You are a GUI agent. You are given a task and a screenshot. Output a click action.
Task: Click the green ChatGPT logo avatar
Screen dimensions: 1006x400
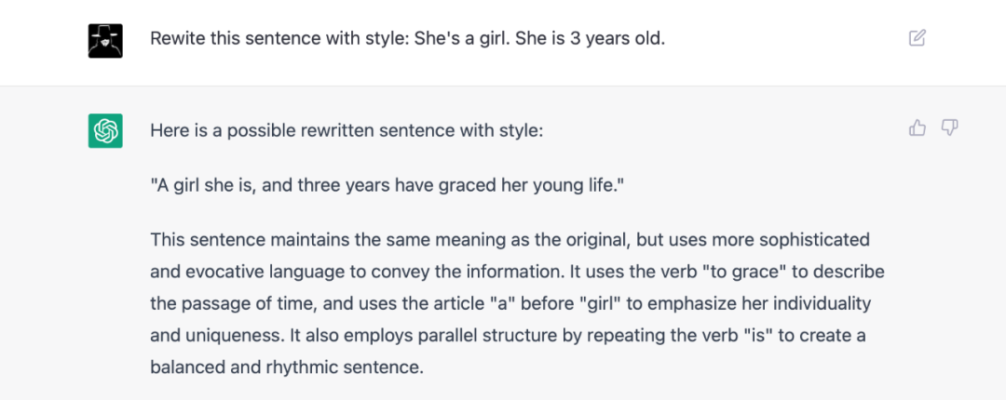click(105, 130)
